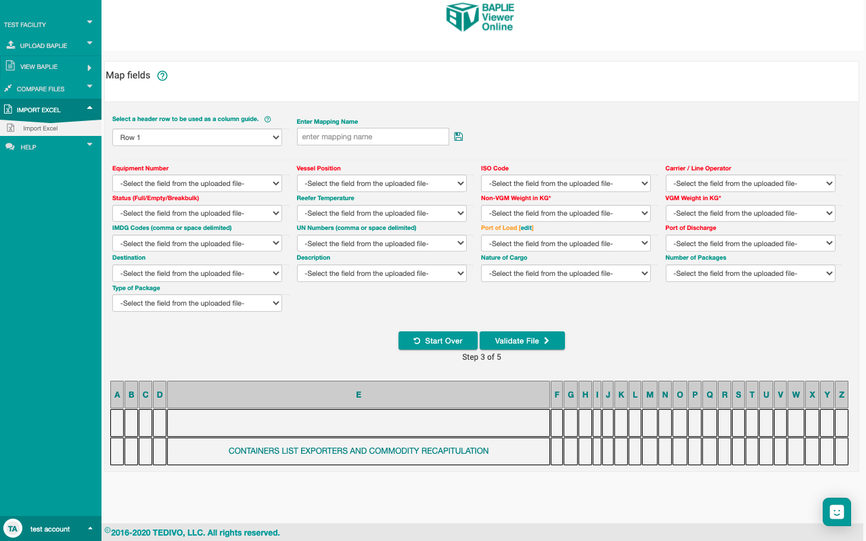
Task: Click the help icon beside Map fields
Action: pos(162,76)
